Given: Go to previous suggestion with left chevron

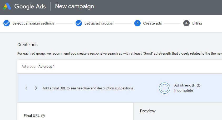Looking at the screenshot, I should pyautogui.click(x=26, y=88).
